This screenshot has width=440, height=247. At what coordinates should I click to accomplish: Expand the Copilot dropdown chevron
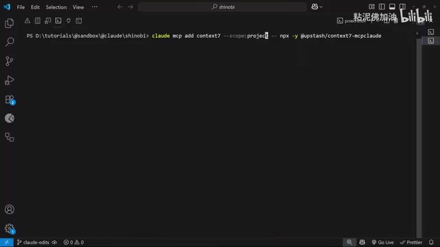[321, 7]
